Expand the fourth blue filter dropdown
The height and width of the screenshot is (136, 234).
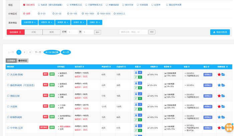pos(79,22)
